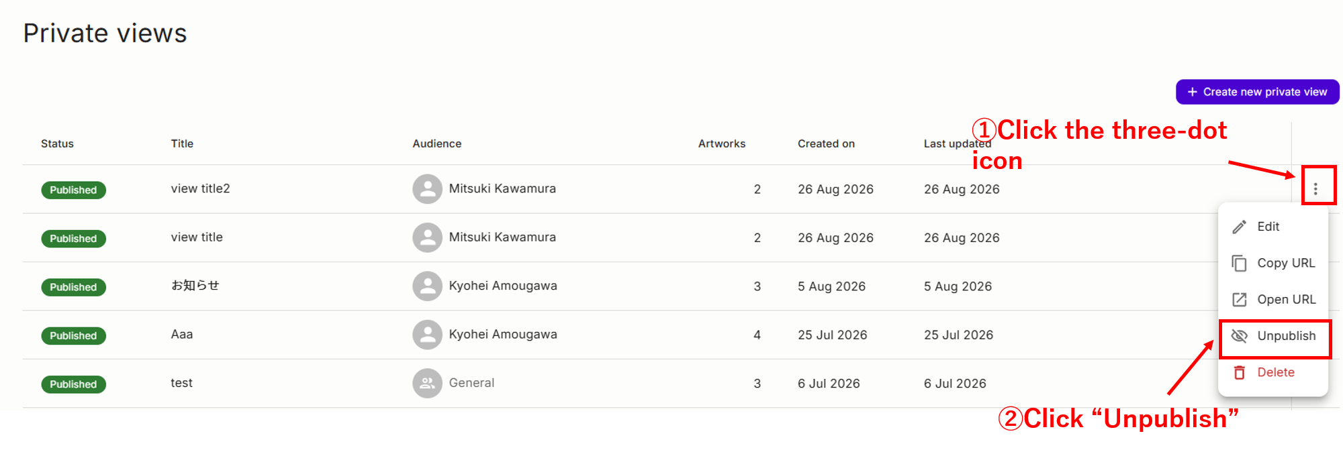1343x450 pixels.
Task: Click Create new private view button
Action: pos(1257,92)
